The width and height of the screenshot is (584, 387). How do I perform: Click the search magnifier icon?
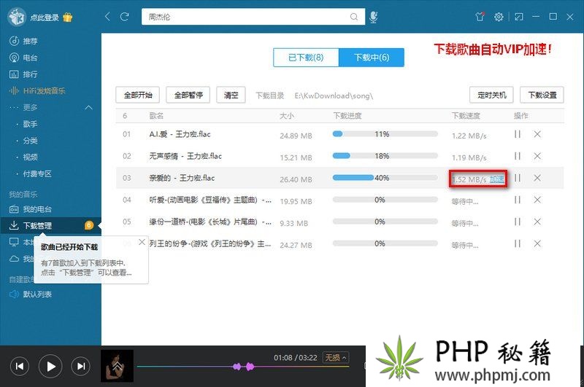(x=354, y=16)
